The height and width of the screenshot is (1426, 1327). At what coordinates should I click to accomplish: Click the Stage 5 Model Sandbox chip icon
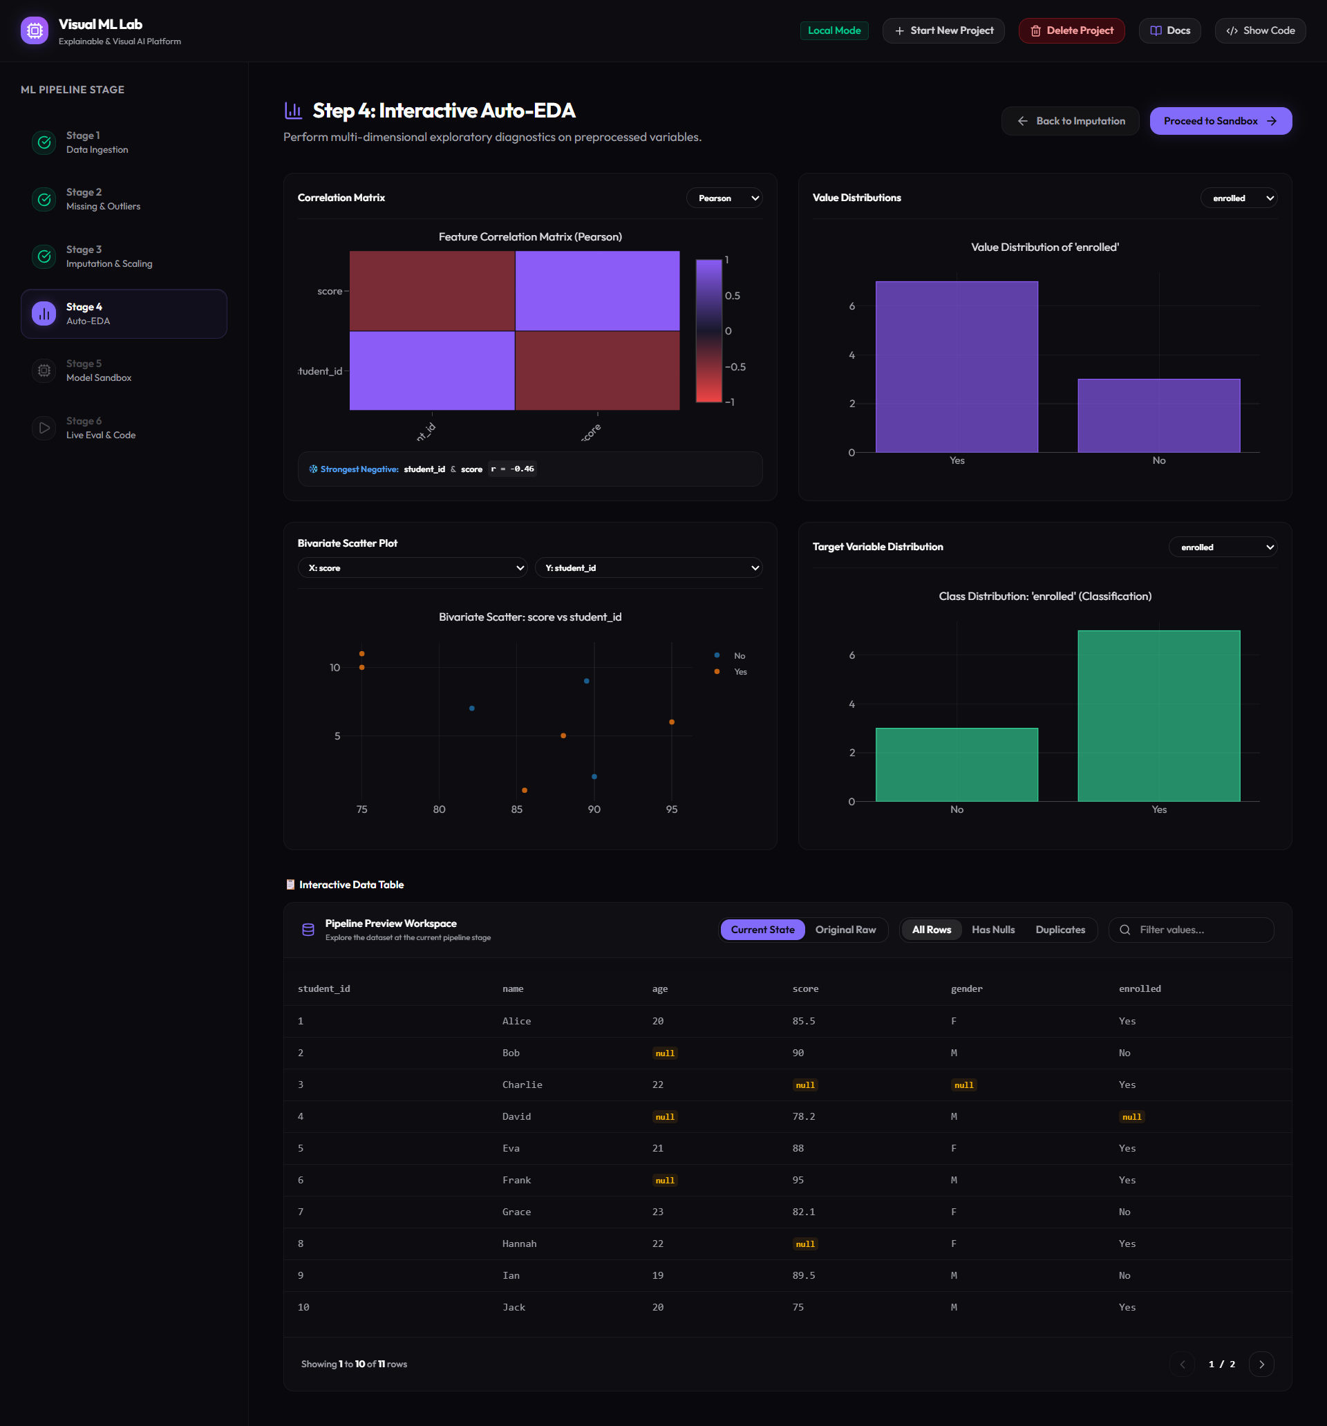[44, 371]
